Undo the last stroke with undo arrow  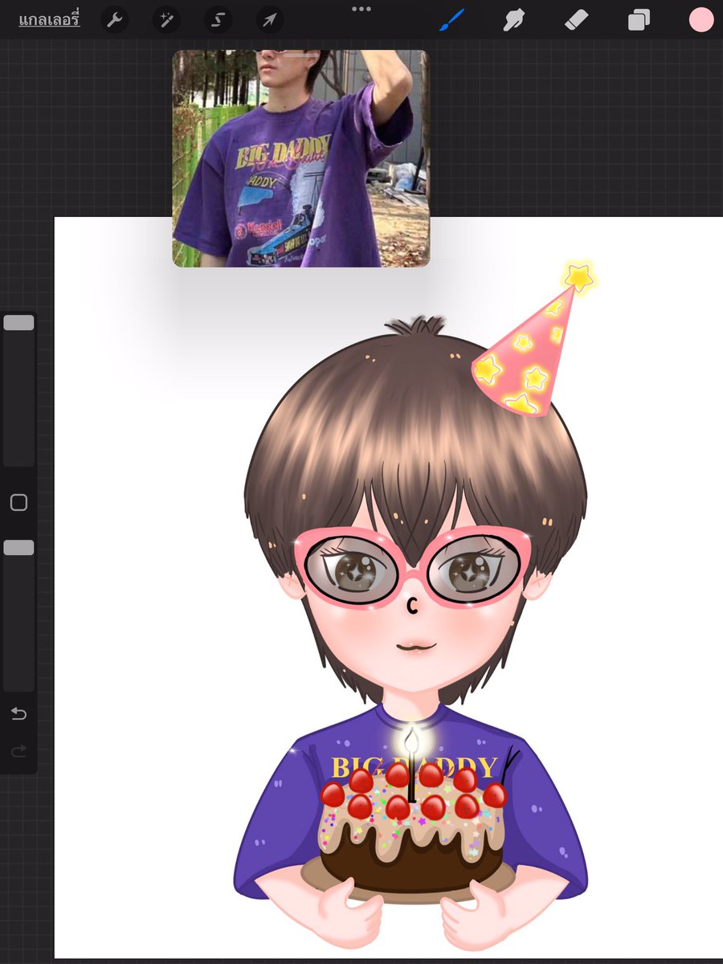(x=18, y=714)
